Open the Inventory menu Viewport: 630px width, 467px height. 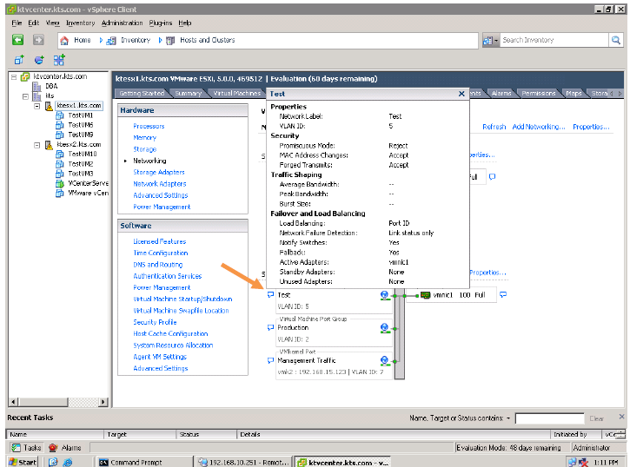click(80, 23)
